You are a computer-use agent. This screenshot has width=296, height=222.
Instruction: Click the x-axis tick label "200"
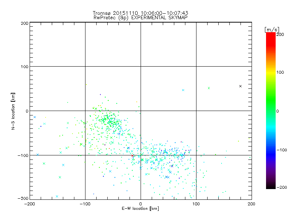point(252,204)
